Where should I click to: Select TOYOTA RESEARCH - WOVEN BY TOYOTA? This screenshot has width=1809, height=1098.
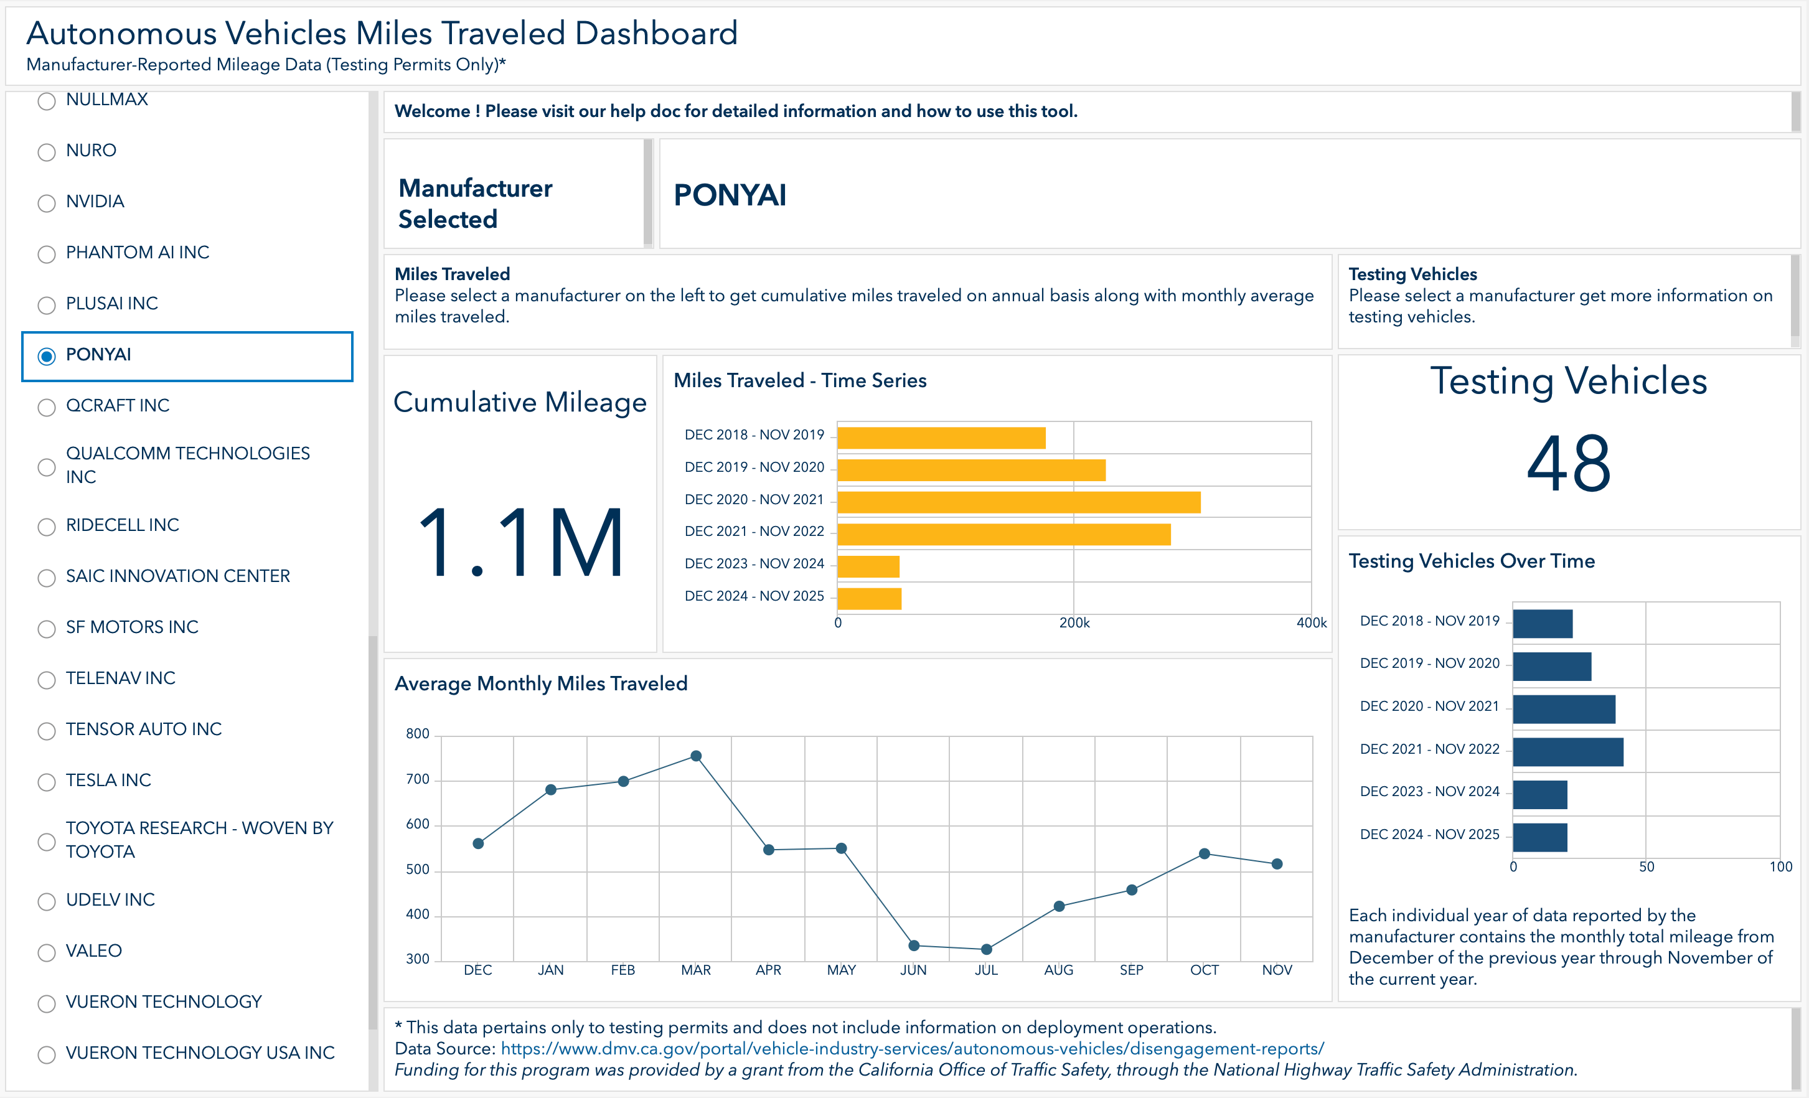point(46,841)
